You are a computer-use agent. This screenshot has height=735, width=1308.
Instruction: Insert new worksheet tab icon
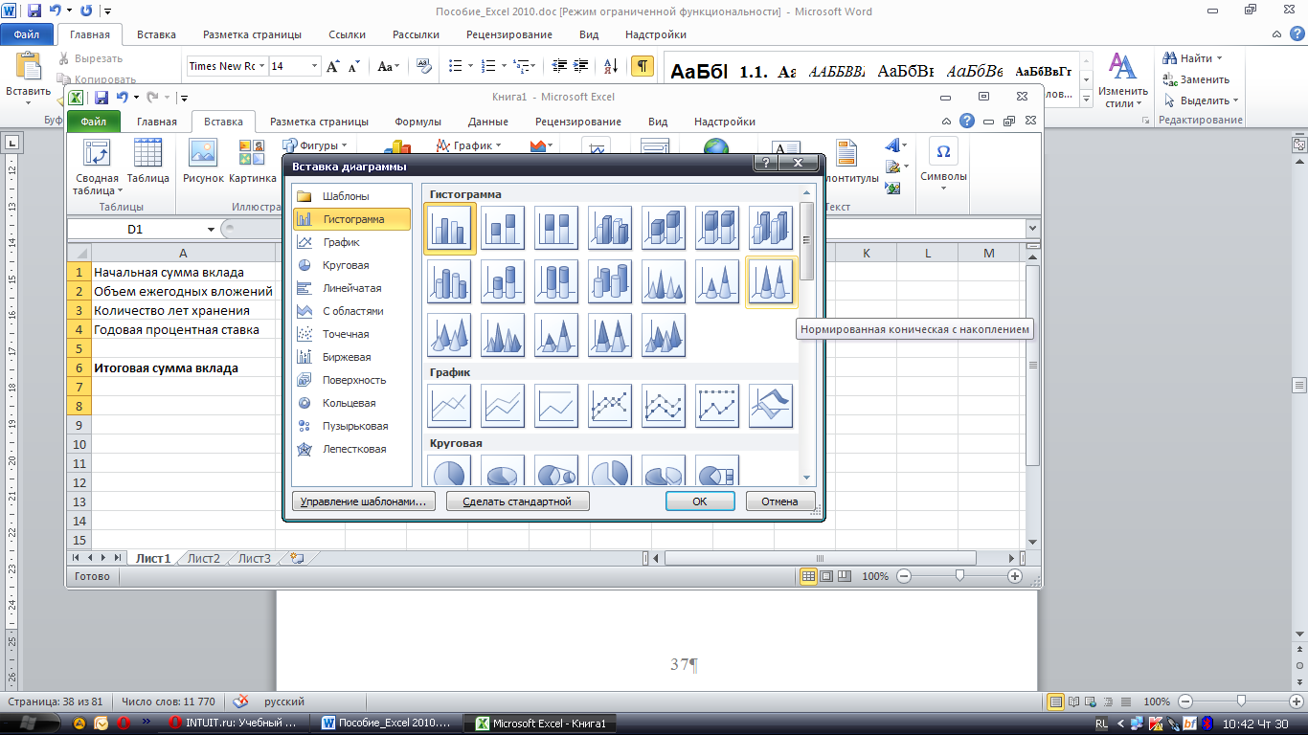pyautogui.click(x=296, y=558)
